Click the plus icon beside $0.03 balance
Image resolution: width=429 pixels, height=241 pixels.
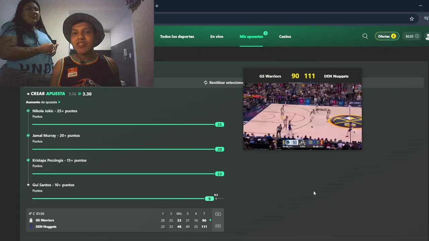pyautogui.click(x=417, y=36)
